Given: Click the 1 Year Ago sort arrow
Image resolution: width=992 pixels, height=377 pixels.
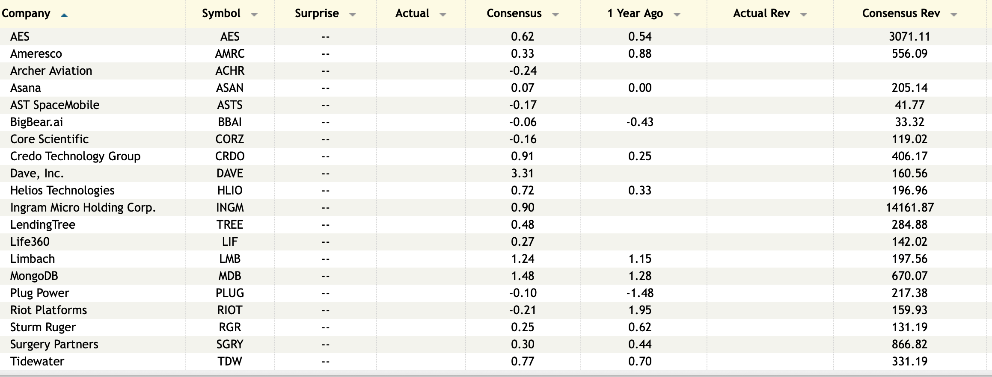Looking at the screenshot, I should [677, 15].
